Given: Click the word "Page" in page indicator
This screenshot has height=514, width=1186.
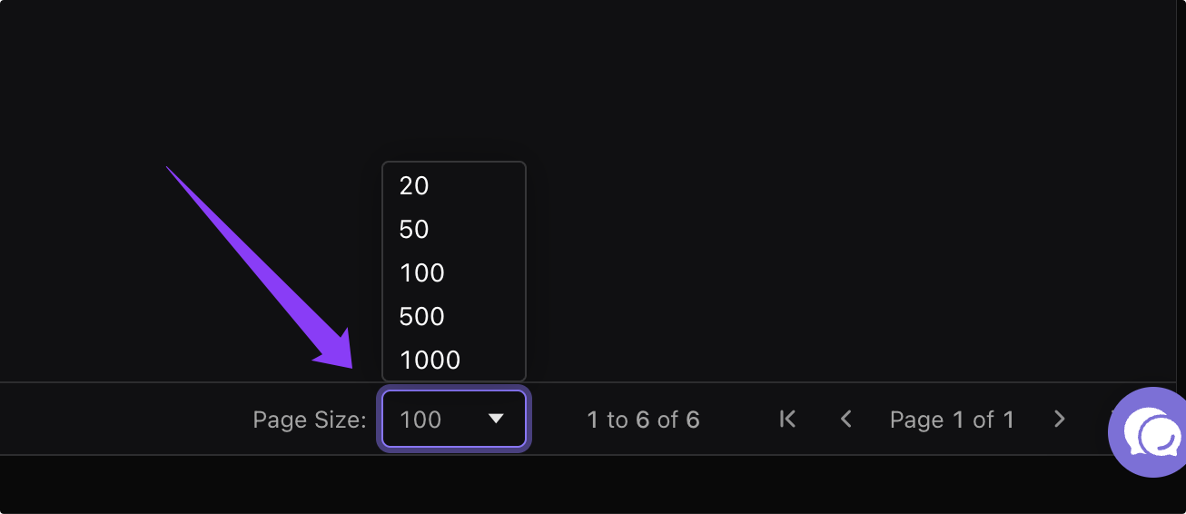Looking at the screenshot, I should (917, 420).
